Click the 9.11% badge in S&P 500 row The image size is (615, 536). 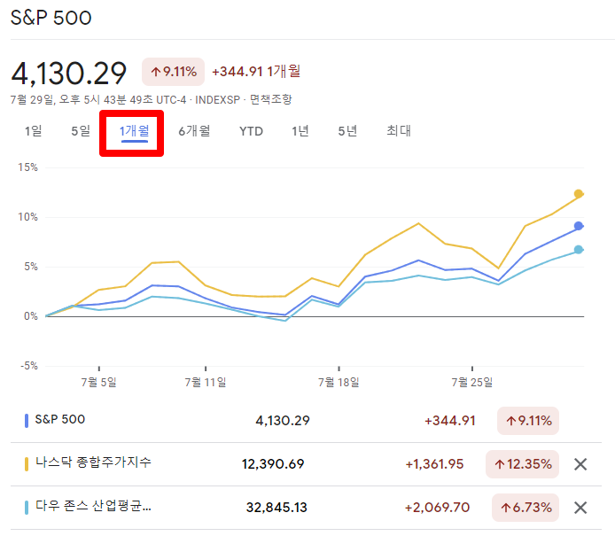point(528,421)
